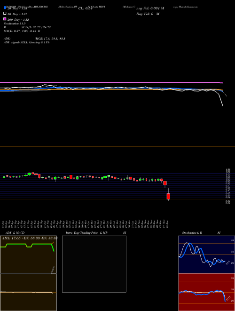Click the 'CL: 0.54' closing price text

coord(86,8)
